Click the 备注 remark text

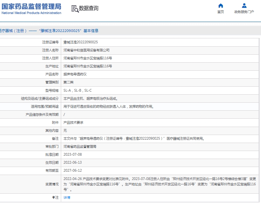pyautogui.click(x=134, y=138)
